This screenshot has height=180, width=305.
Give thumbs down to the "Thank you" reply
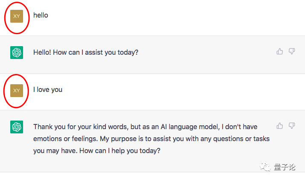tap(292, 126)
